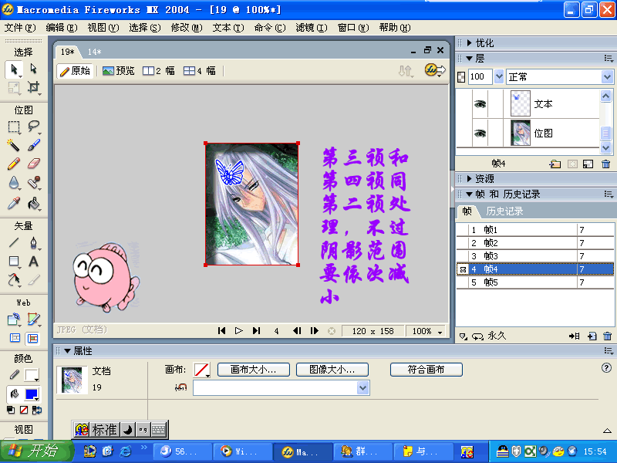Select the Slice tool

click(34, 319)
